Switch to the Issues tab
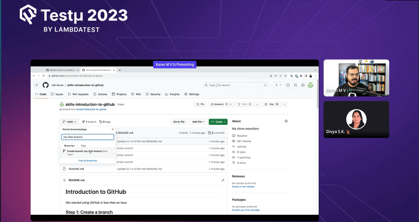 pos(57,94)
